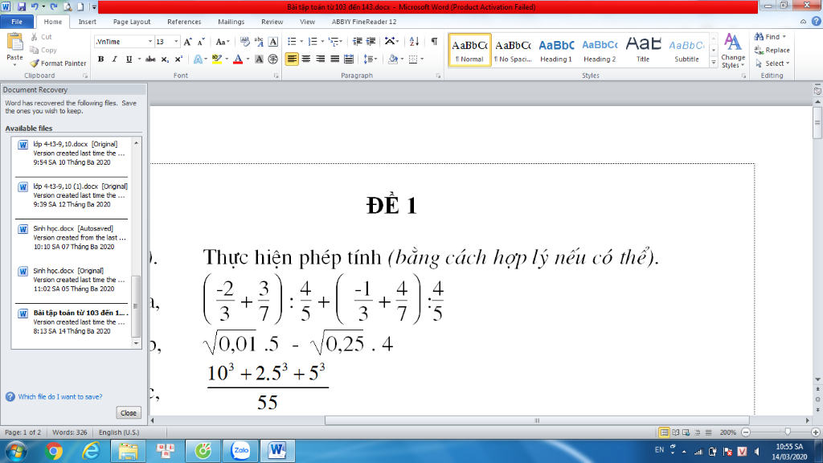This screenshot has width=823, height=463.
Task: Click the yellow text highlight color swatch
Action: coord(217,59)
